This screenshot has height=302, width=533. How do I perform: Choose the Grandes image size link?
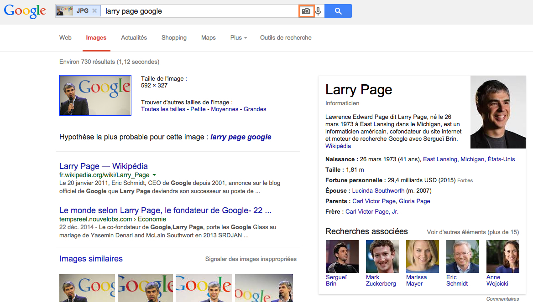tap(255, 109)
